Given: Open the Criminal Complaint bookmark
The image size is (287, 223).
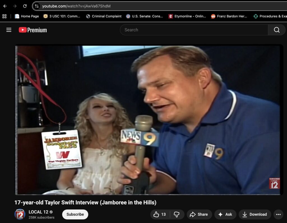Looking at the screenshot, I should (x=104, y=16).
